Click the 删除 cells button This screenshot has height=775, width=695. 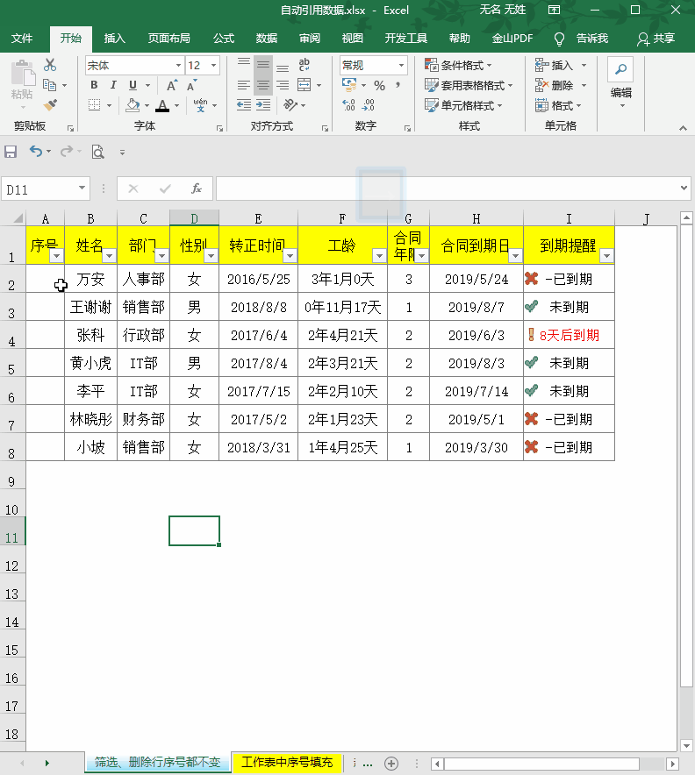[561, 86]
